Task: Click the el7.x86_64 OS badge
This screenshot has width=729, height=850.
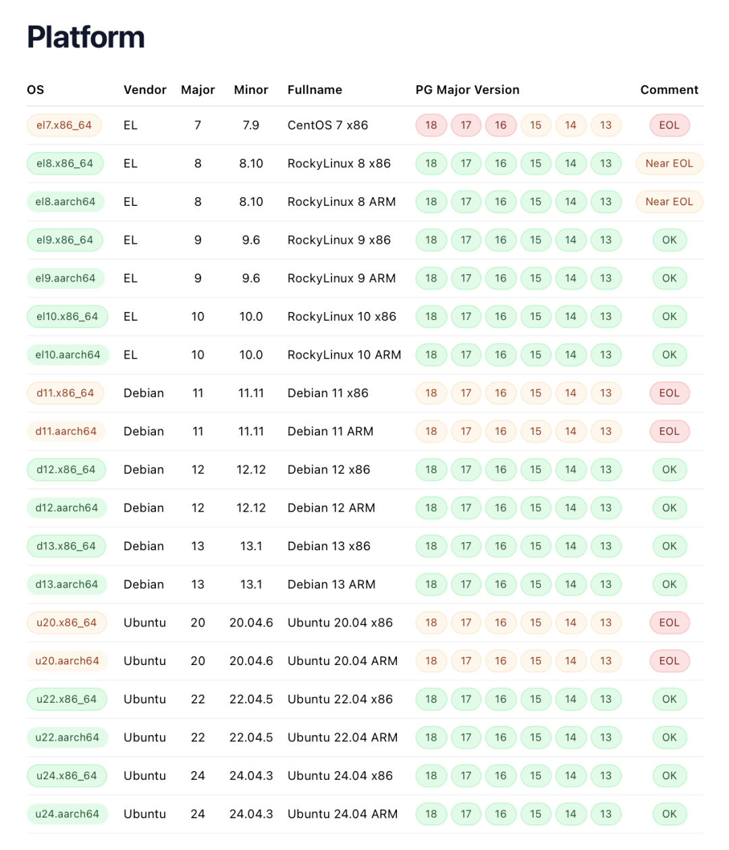Action: tap(64, 125)
